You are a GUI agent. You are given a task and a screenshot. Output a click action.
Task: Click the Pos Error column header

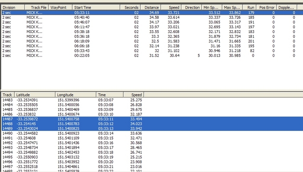tap(267, 7)
